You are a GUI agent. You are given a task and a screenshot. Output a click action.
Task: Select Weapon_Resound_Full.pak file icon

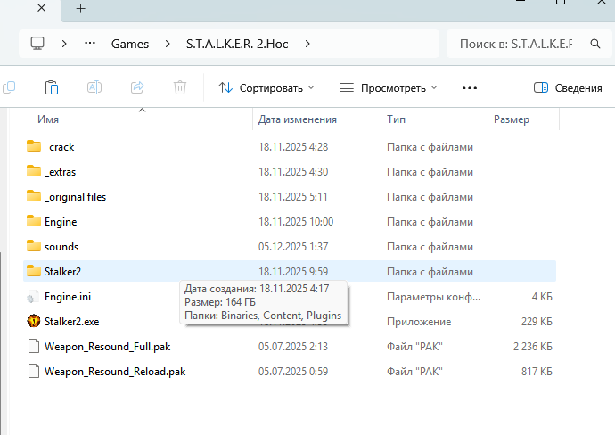(34, 347)
